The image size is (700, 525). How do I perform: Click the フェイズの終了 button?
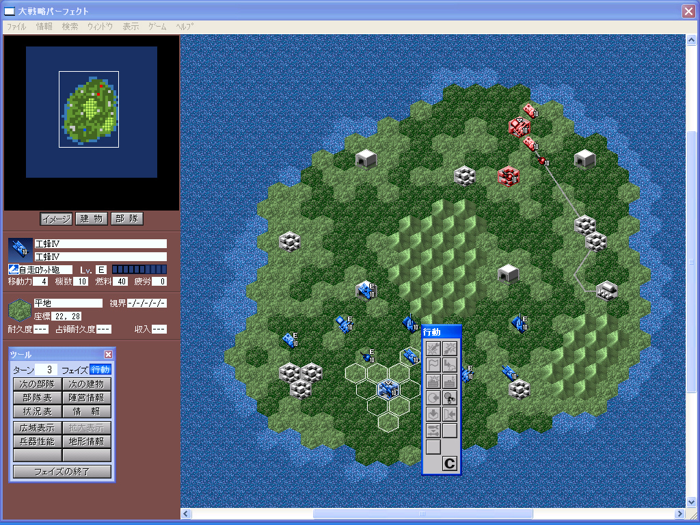pyautogui.click(x=62, y=472)
